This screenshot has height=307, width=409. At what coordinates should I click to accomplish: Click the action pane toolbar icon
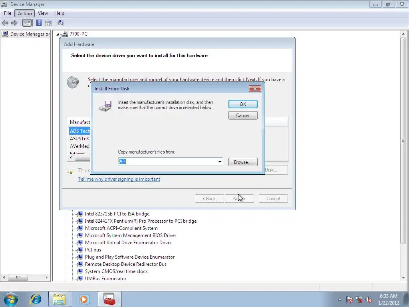click(48, 23)
